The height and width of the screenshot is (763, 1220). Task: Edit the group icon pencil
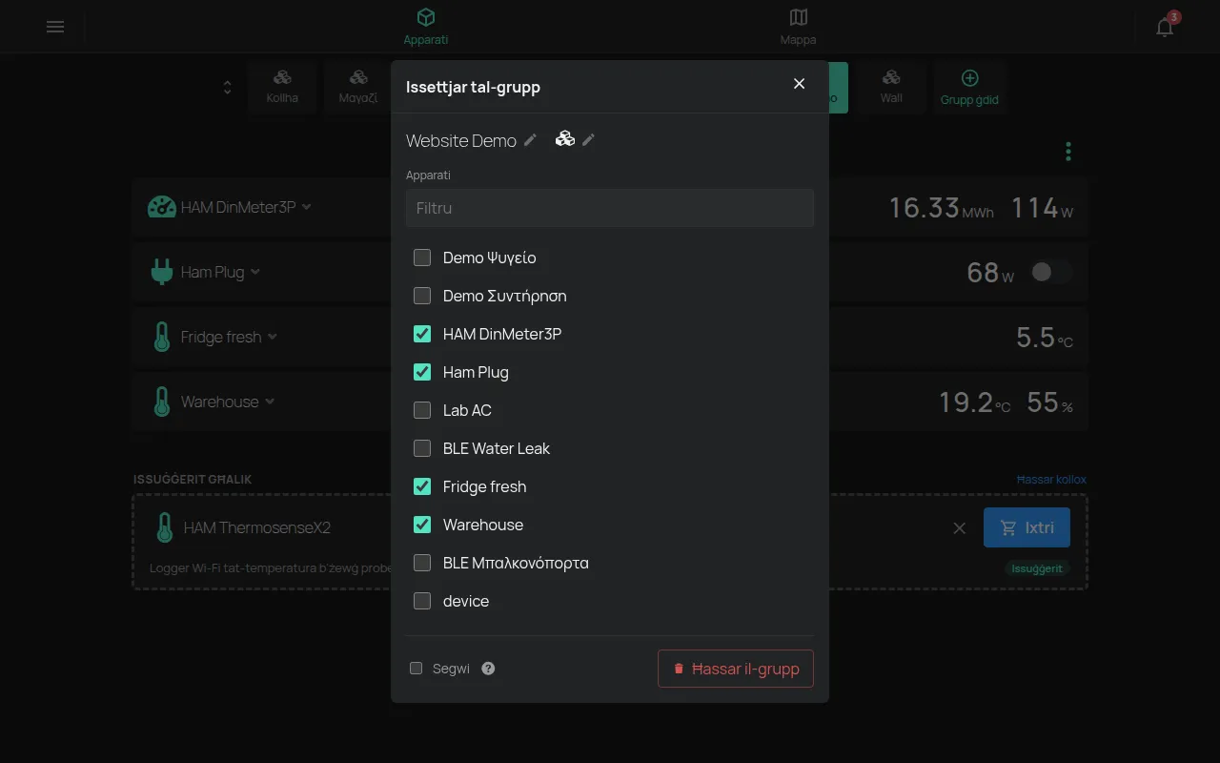click(x=588, y=139)
